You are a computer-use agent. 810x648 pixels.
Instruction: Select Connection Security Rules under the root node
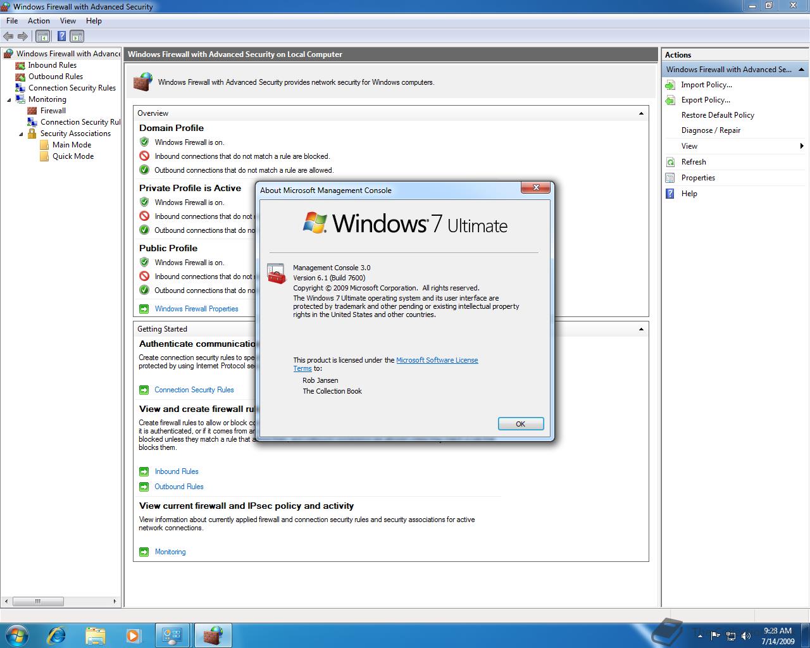pyautogui.click(x=72, y=88)
